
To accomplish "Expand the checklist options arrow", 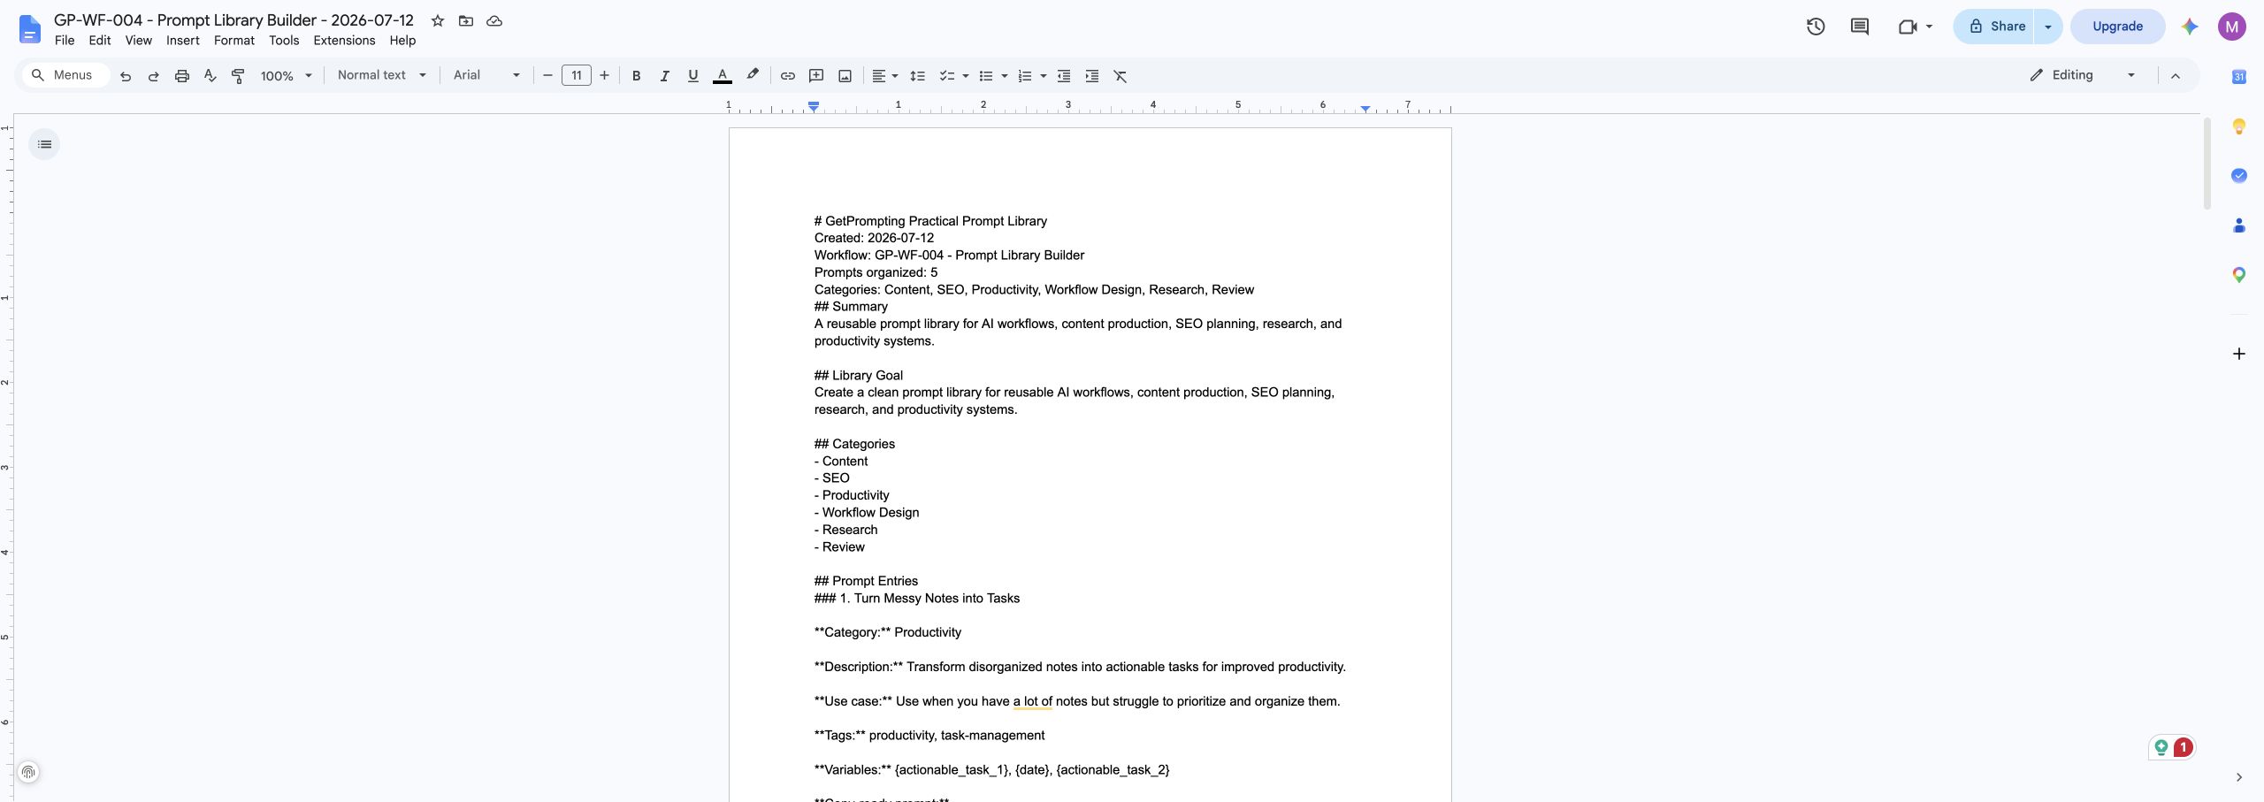I will (966, 76).
